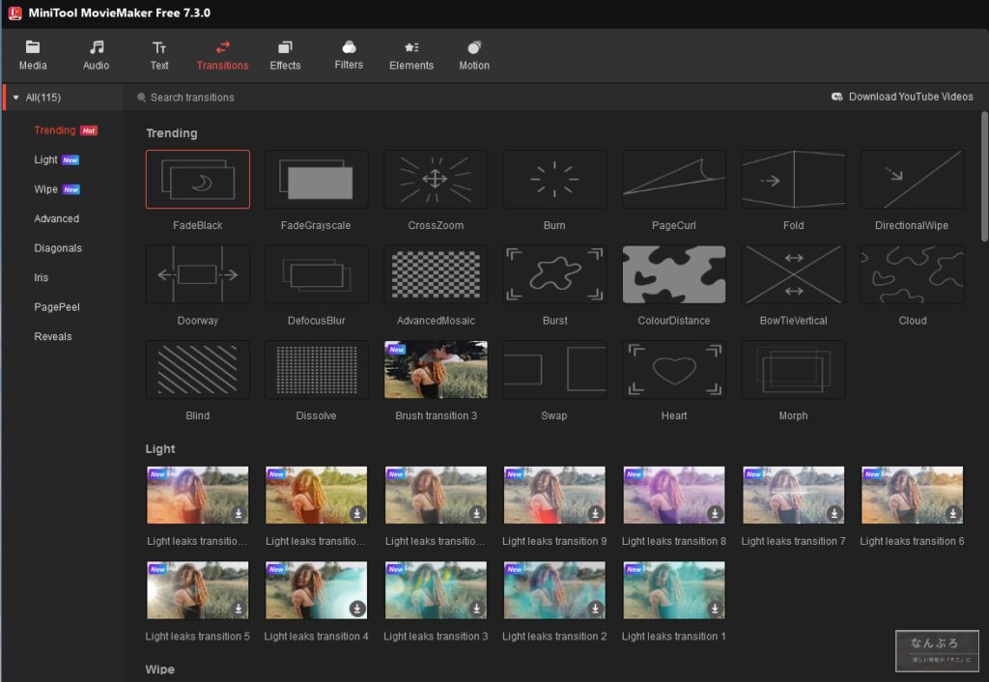Viewport: 989px width, 682px height.
Task: Select the Wipe category
Action: point(46,189)
